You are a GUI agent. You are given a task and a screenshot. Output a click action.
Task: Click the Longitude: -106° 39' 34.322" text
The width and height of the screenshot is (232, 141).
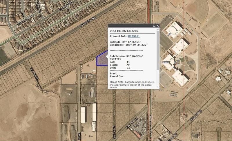129,45
